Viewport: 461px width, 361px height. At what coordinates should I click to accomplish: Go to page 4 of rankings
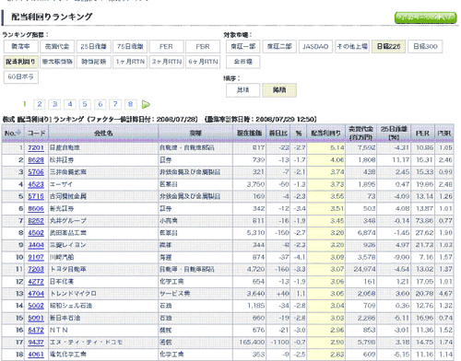(70, 104)
